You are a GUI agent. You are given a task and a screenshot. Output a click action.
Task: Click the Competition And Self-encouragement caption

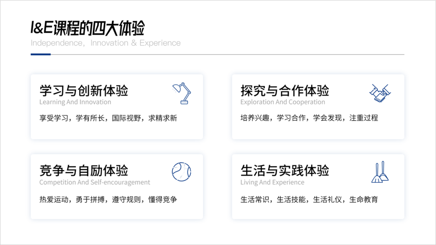tap(94, 182)
